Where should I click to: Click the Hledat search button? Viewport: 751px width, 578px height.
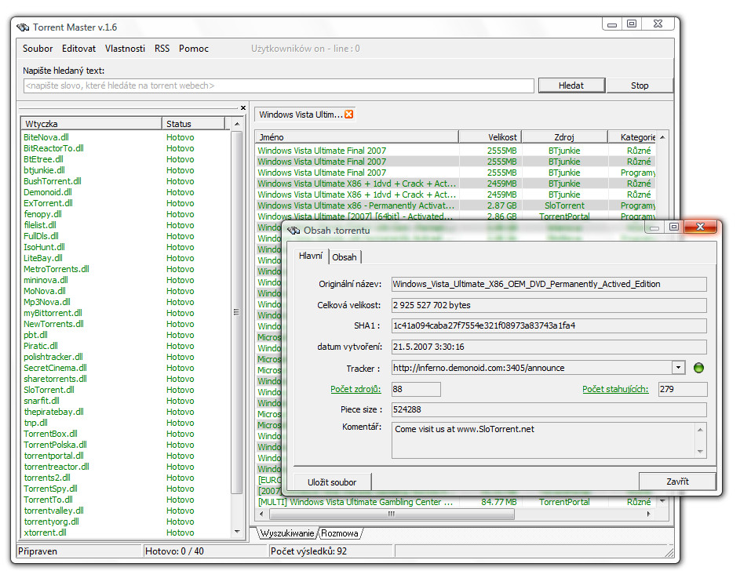[x=571, y=85]
